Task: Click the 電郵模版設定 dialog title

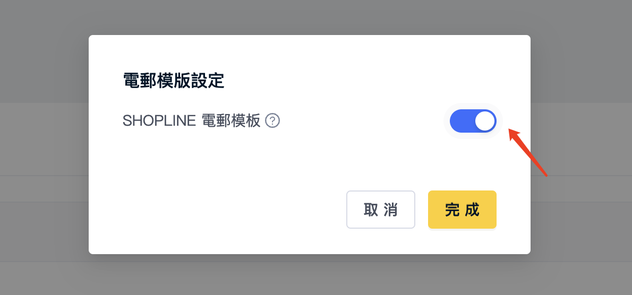Action: [x=173, y=81]
